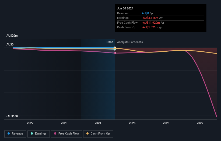Click the Revenue label in tooltip

click(x=123, y=13)
